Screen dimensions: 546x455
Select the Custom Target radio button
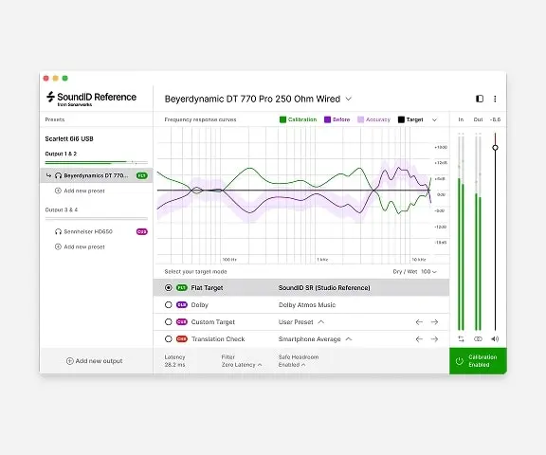coord(168,322)
